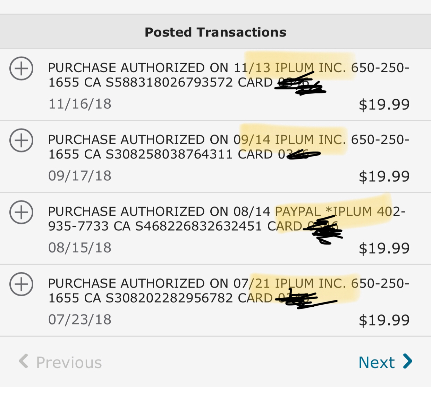Click the $19.99 amount dated 11/16/18

384,105
